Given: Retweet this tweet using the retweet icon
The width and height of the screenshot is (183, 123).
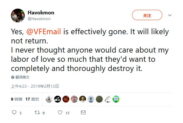Looking at the screenshot, I should coord(37,113).
